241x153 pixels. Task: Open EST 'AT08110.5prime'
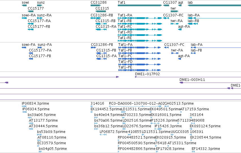point(52,137)
